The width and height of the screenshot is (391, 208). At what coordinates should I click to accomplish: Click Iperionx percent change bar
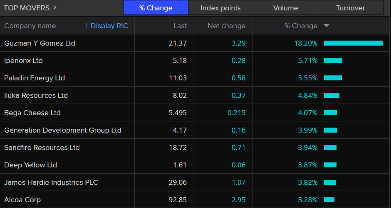pos(333,60)
